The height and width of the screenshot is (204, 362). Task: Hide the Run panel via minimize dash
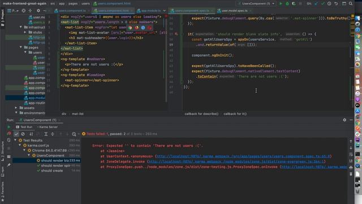point(351,120)
